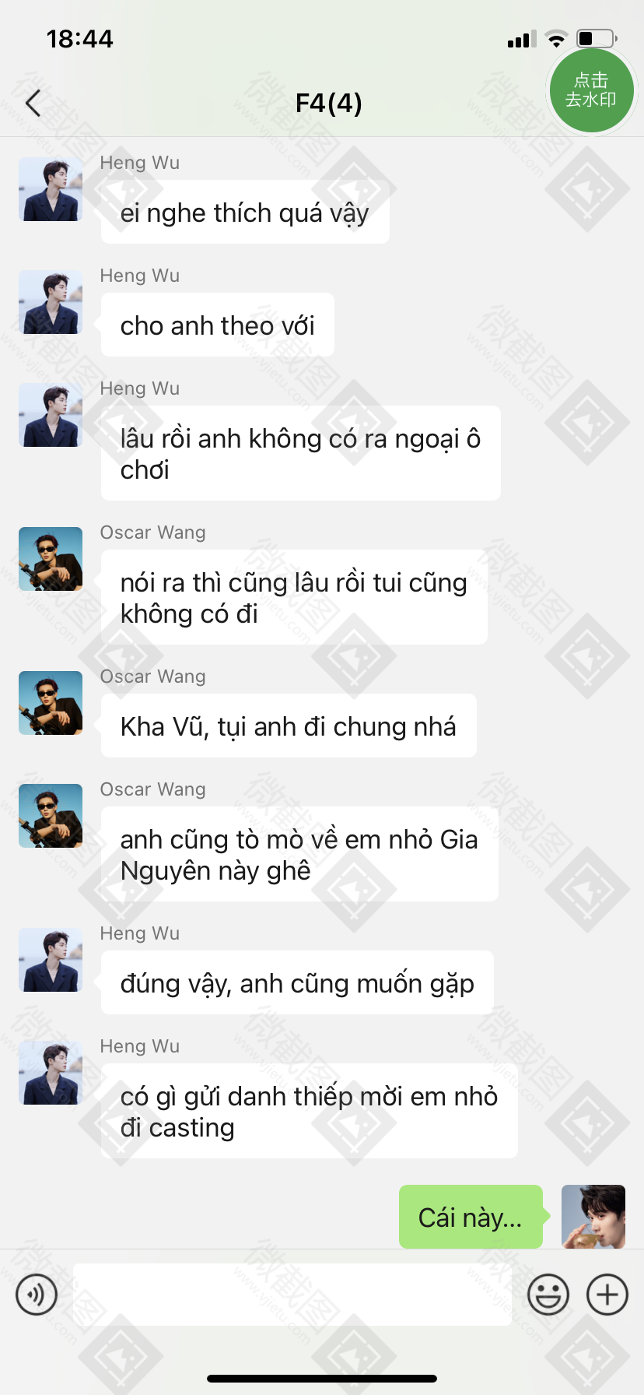This screenshot has height=1395, width=644.
Task: Select message 'đúng vậy, anh cũng muốn gặp'
Action: tap(297, 982)
